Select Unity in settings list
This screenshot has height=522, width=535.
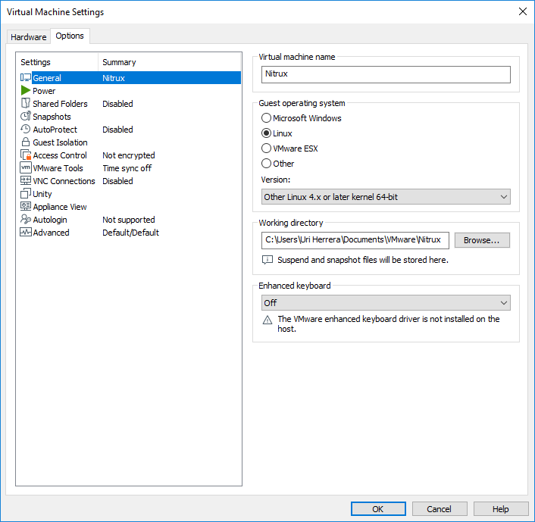coord(130,194)
